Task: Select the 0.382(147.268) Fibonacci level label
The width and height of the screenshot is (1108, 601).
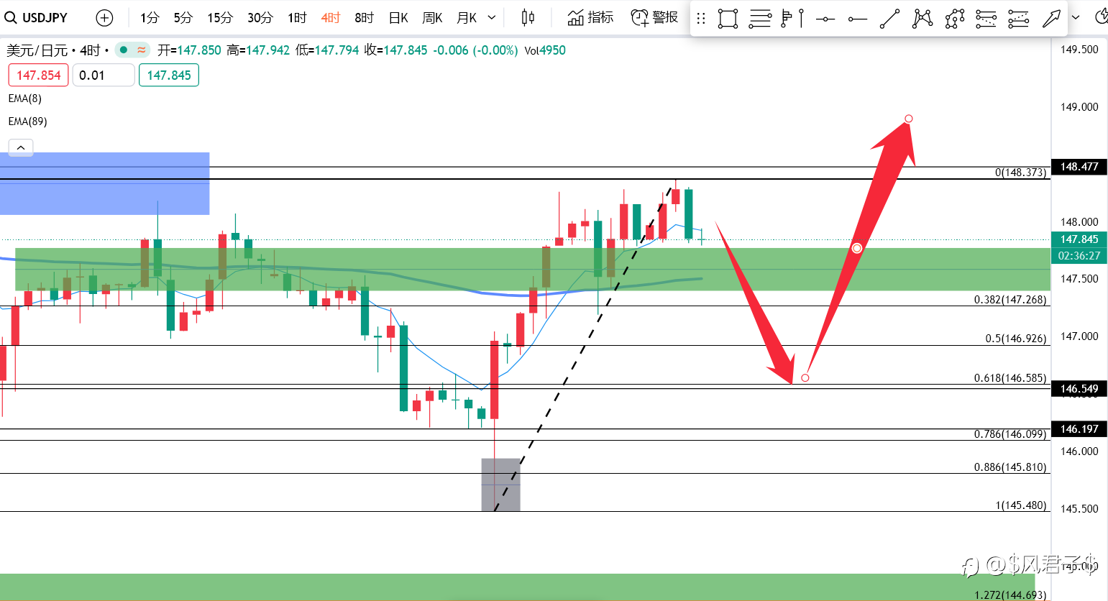Action: point(1010,300)
